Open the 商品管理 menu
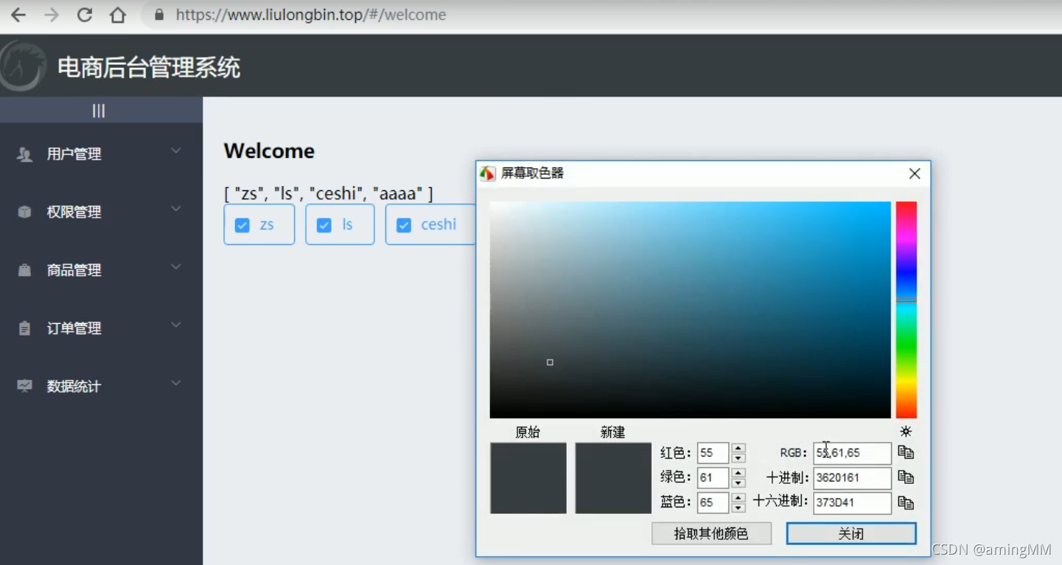This screenshot has height=565, width=1062. tap(101, 271)
